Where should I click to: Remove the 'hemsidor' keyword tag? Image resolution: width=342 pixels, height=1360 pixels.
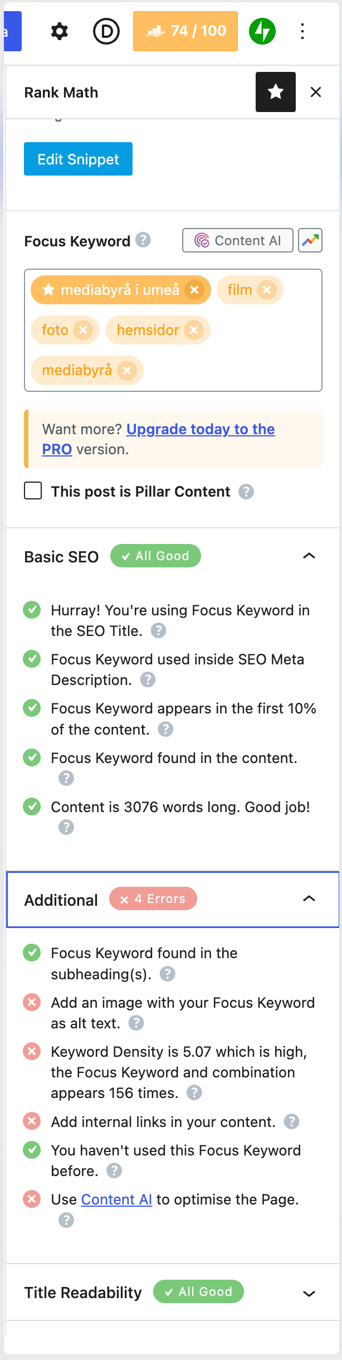194,330
